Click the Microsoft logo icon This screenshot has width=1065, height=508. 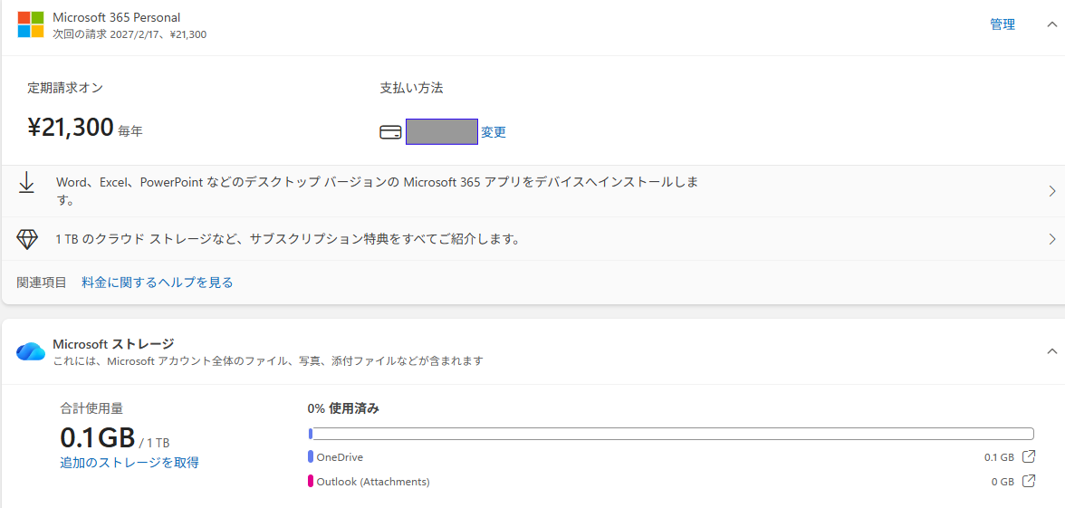31,24
